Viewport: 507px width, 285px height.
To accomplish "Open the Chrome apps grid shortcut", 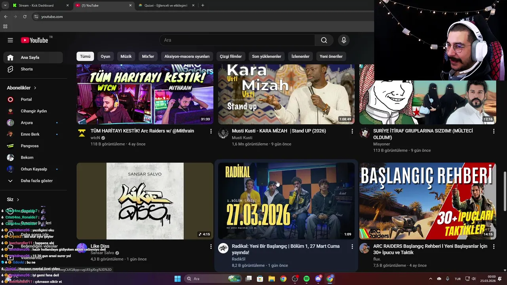I will pos(5,27).
